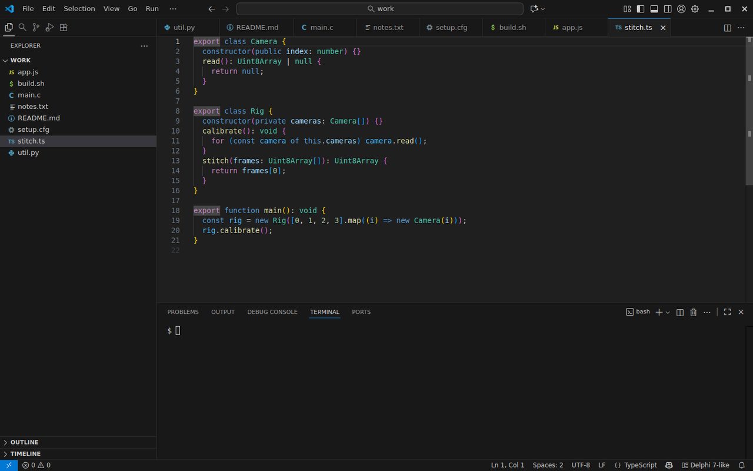Screen dimensions: 753x471
Task: Open Accounts icon in title bar
Action: click(x=681, y=9)
